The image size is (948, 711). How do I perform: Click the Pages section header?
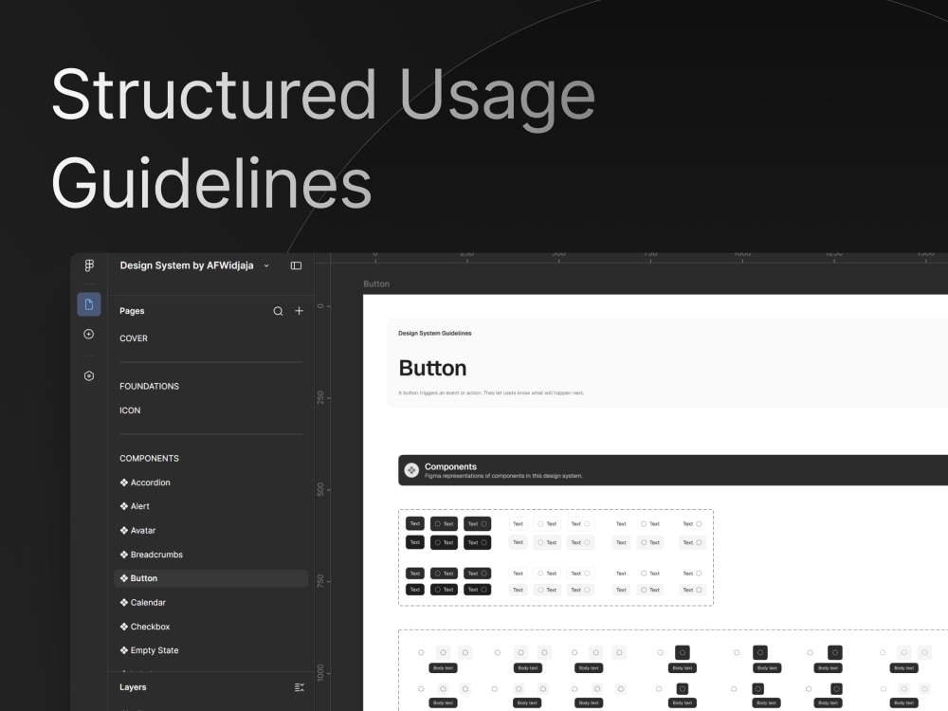[x=132, y=311]
